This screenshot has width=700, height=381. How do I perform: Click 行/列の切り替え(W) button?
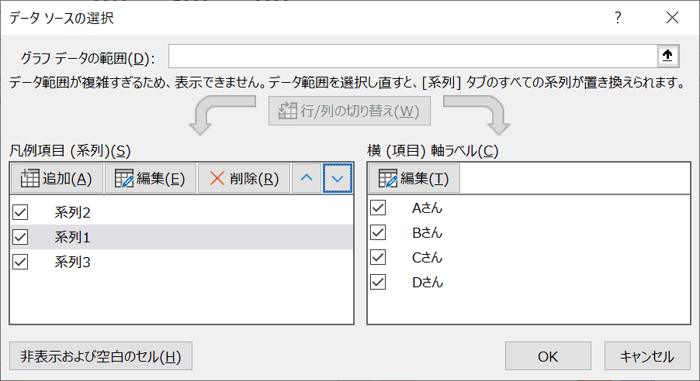[349, 111]
